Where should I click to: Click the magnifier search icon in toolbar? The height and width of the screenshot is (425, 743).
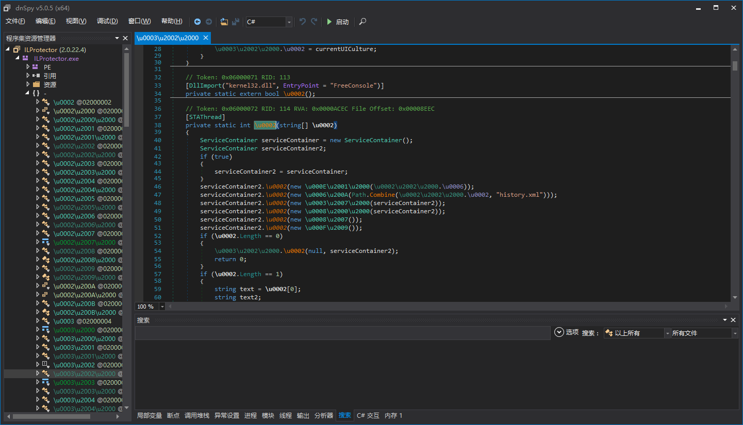click(x=363, y=22)
